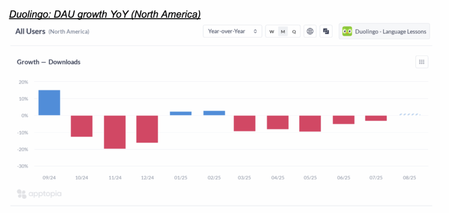Click the Growth — Downloads chart title
This screenshot has height=213, width=449.
(49, 62)
